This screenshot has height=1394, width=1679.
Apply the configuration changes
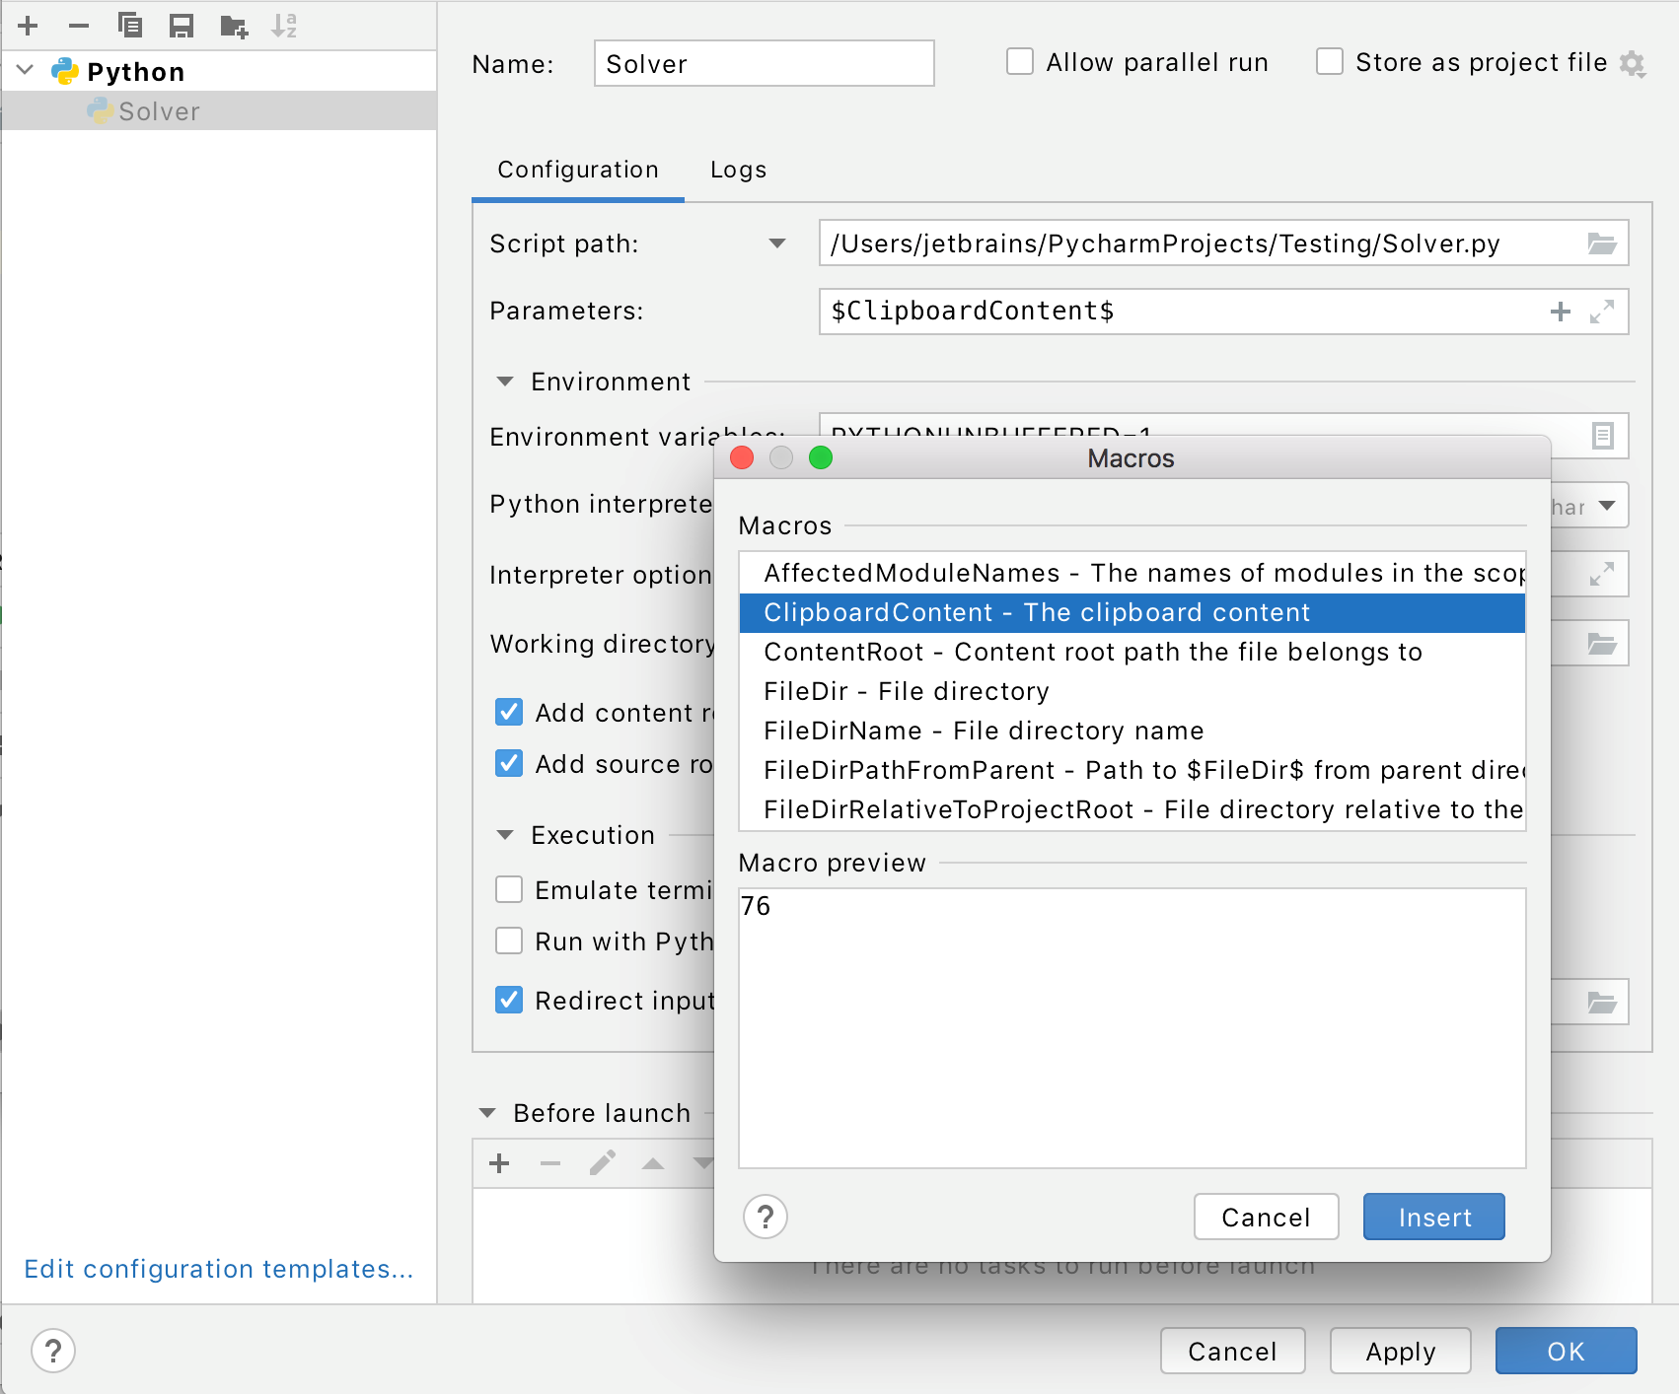1400,1351
